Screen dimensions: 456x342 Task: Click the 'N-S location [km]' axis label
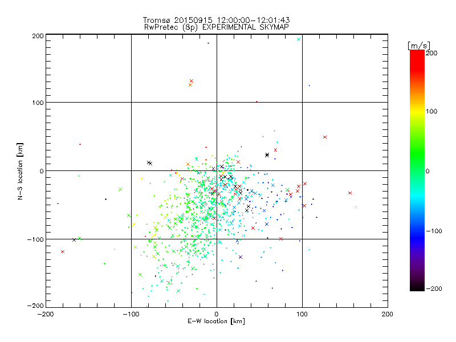20,171
